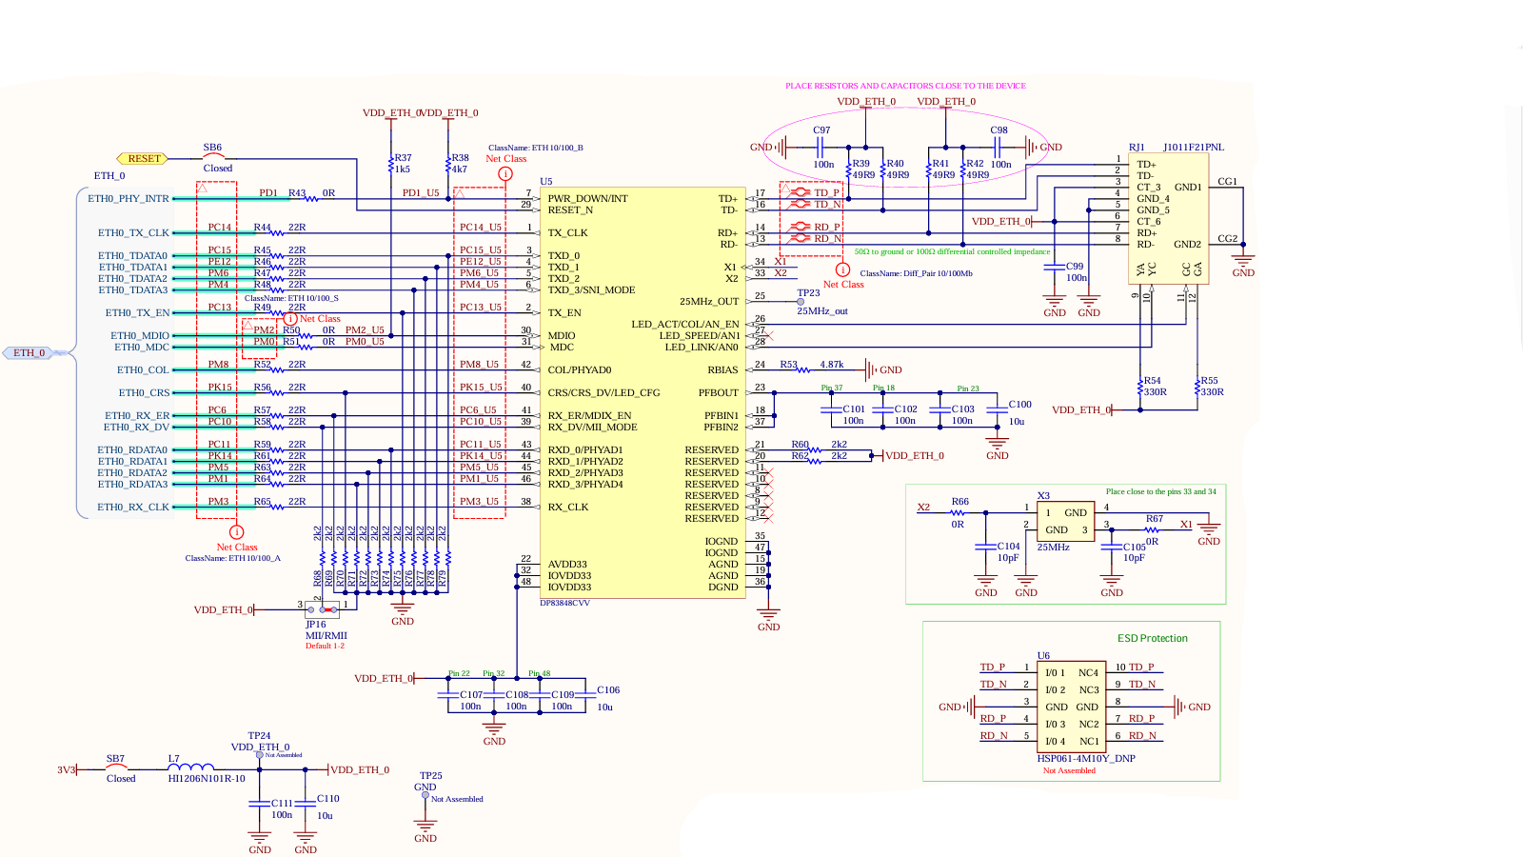Select solder bridge SB6 symbol
This screenshot has height=857, width=1523.
coord(213,157)
